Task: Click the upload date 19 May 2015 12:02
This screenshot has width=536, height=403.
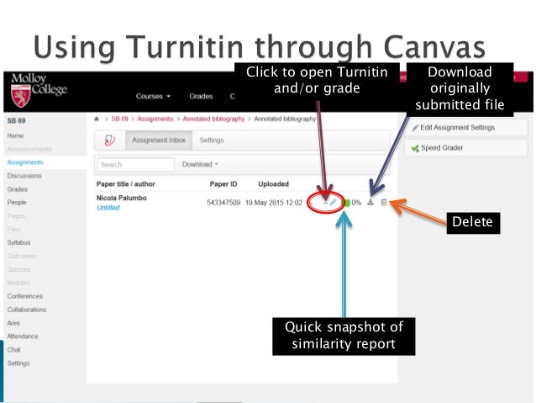Action: point(274,203)
